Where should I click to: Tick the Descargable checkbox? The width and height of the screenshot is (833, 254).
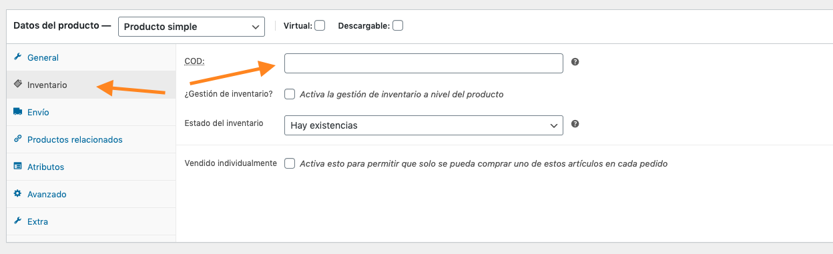398,26
